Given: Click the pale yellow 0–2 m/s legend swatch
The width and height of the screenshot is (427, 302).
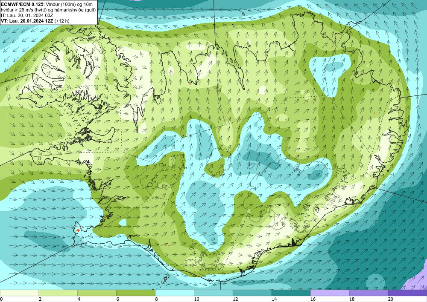Looking at the screenshot, I should 19,293.
